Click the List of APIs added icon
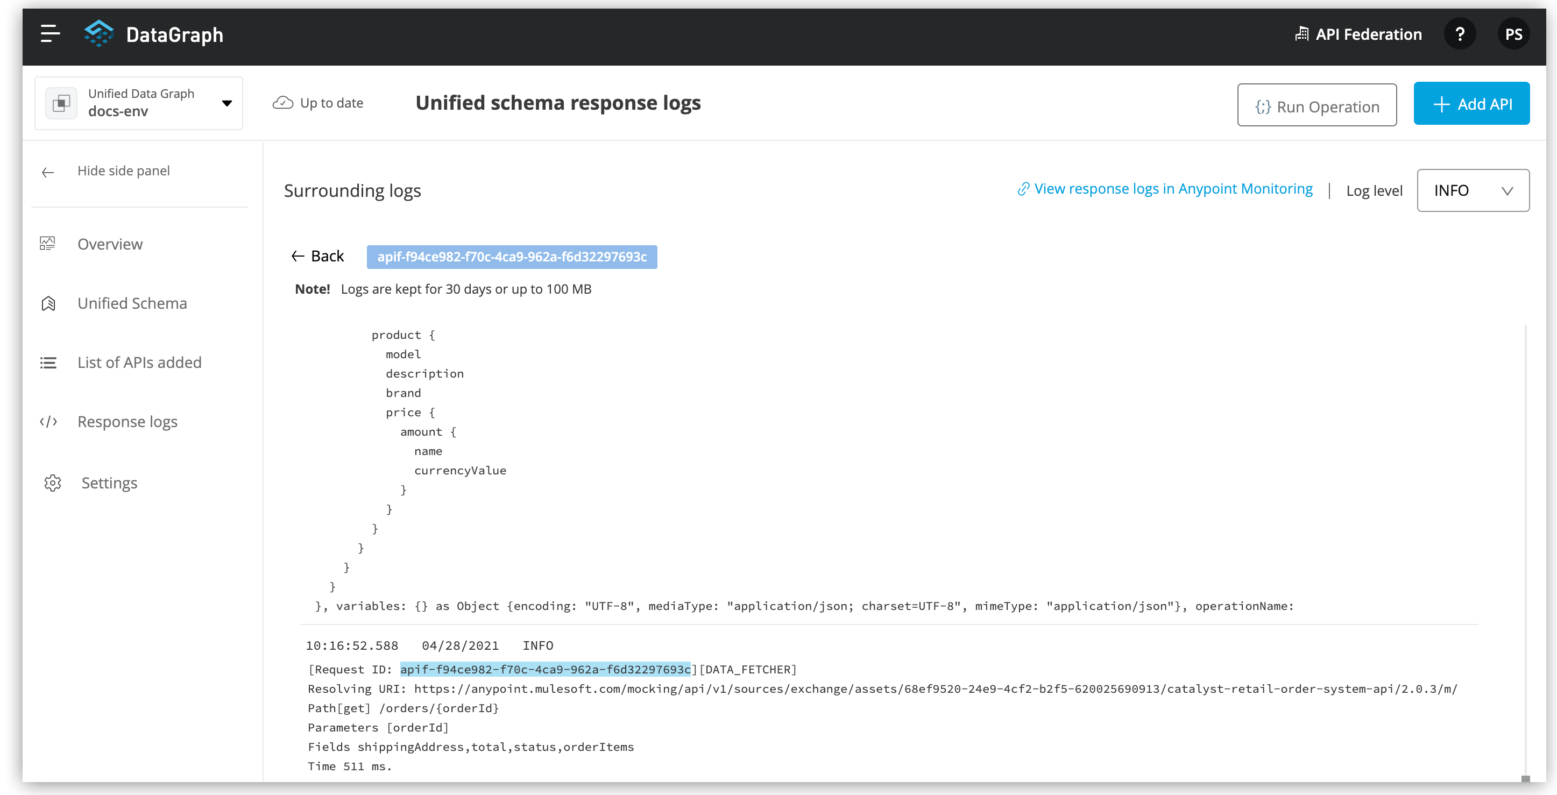Image resolution: width=1557 pixels, height=795 pixels. (x=48, y=363)
